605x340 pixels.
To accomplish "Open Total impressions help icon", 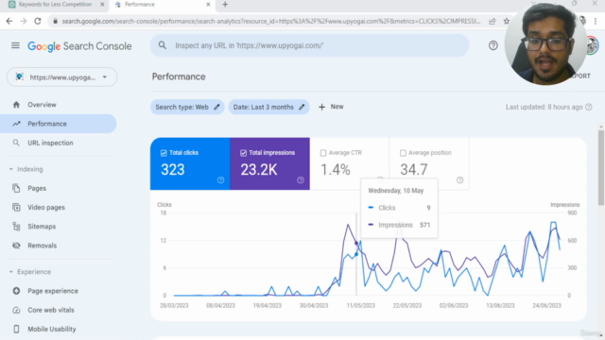I will tap(301, 180).
